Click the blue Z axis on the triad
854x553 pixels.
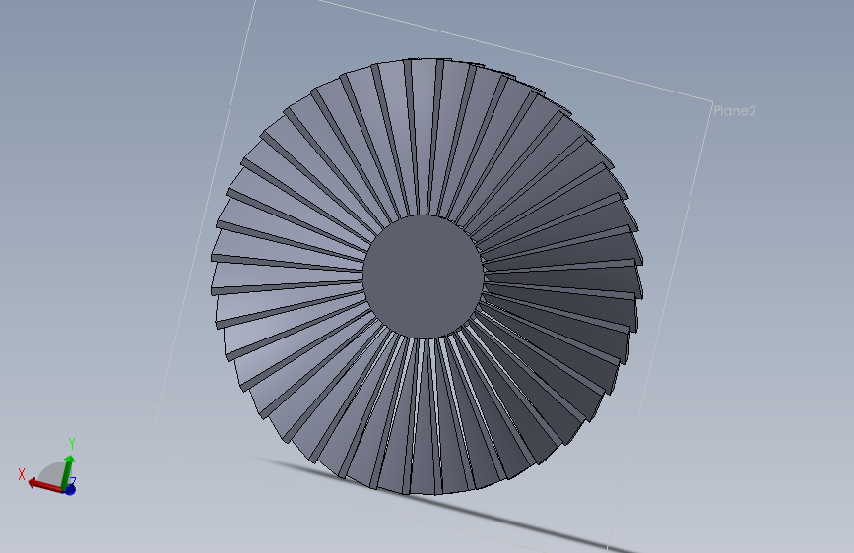click(x=71, y=488)
